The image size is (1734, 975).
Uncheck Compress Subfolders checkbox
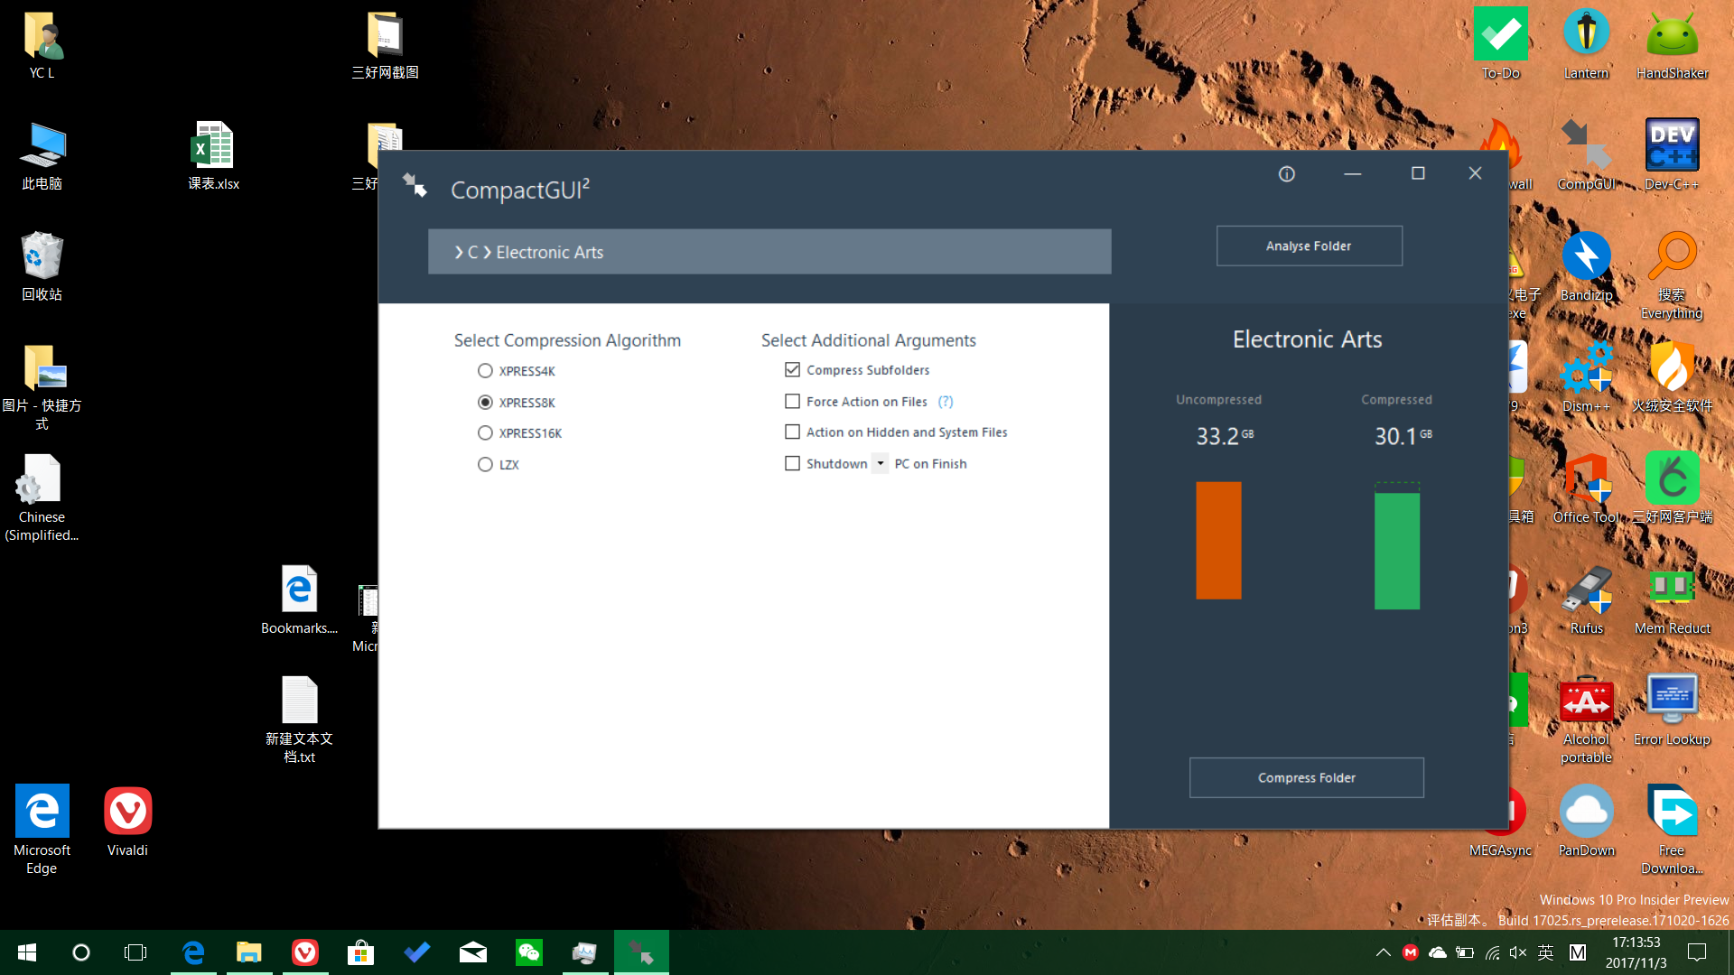792,370
